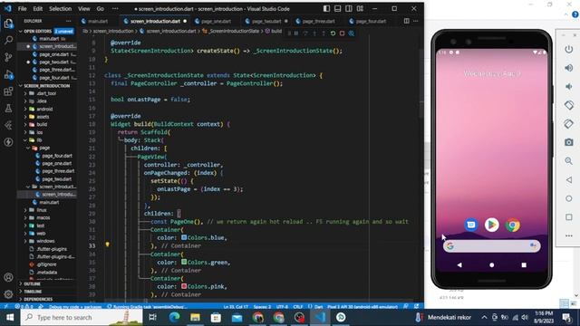
Task: Open the Testing flask view
Action: point(8,109)
